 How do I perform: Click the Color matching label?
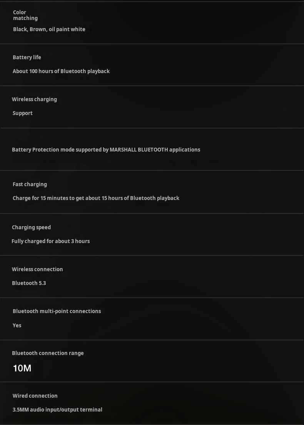click(x=25, y=15)
